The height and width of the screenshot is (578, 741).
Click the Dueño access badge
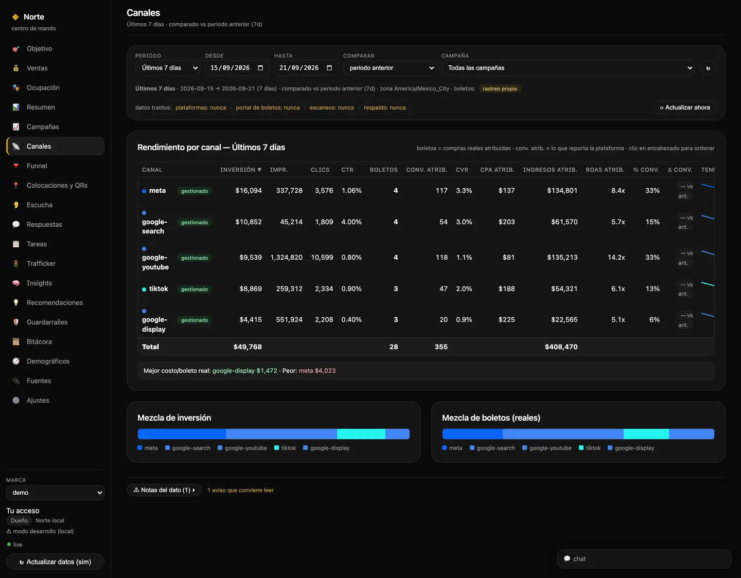click(x=19, y=521)
